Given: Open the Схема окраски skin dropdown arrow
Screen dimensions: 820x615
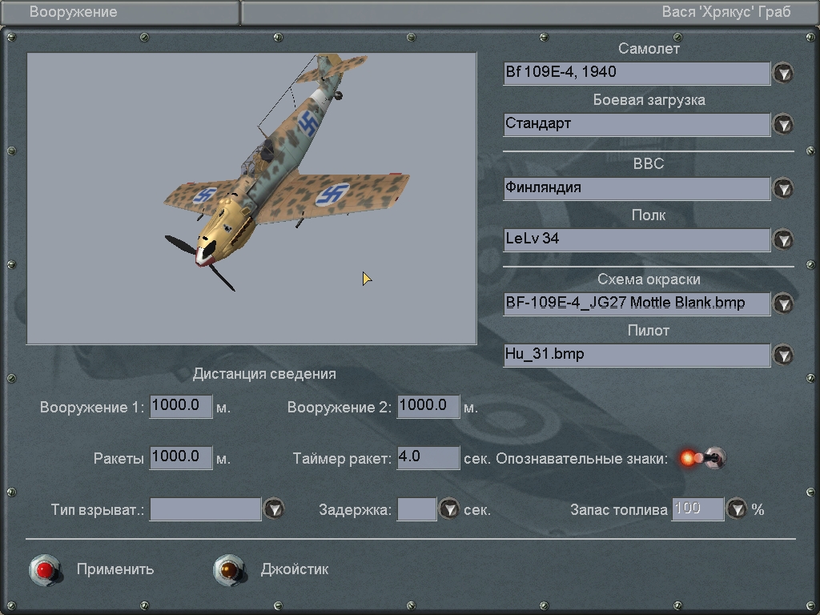Looking at the screenshot, I should (x=783, y=303).
